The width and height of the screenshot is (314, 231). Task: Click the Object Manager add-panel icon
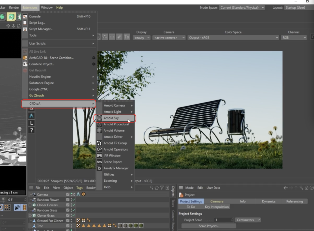point(167,188)
